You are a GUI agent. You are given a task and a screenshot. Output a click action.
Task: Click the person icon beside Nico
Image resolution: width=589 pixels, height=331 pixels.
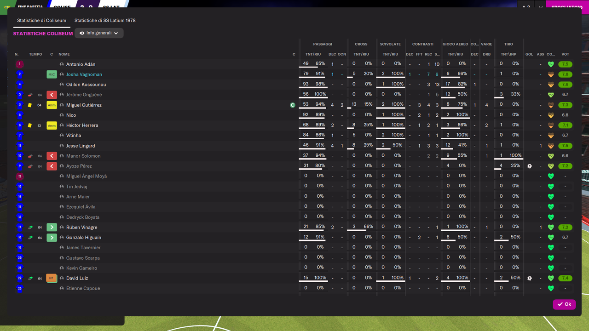click(62, 115)
